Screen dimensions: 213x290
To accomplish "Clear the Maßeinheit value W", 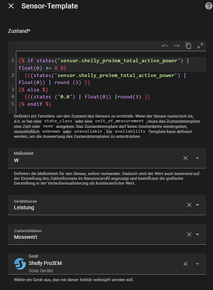I will [x=186, y=158].
